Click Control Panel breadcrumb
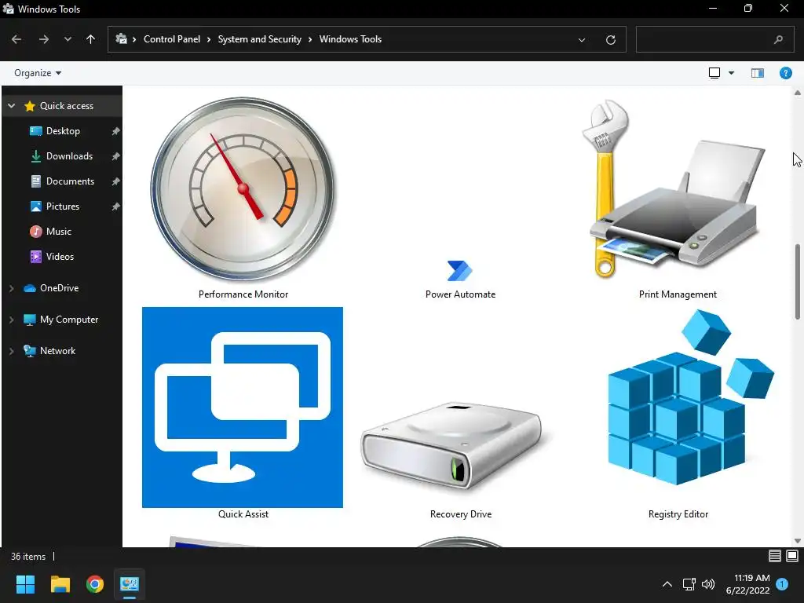804x603 pixels. tap(172, 39)
